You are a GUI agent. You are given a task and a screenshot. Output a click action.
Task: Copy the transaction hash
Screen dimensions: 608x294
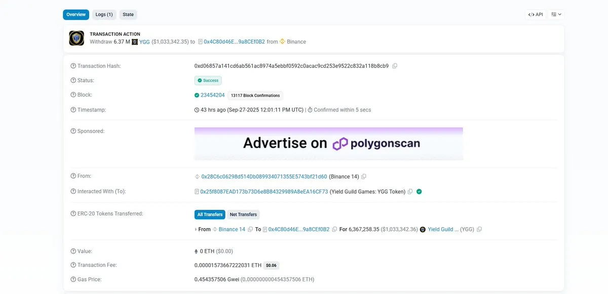pos(395,66)
